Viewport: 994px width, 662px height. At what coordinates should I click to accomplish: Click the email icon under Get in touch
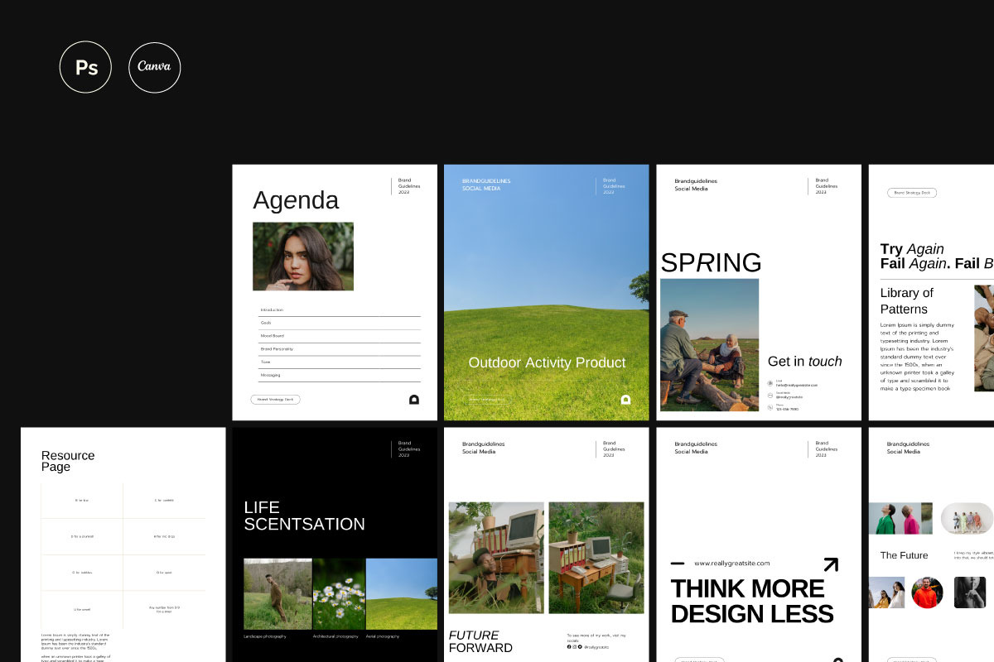[770, 383]
